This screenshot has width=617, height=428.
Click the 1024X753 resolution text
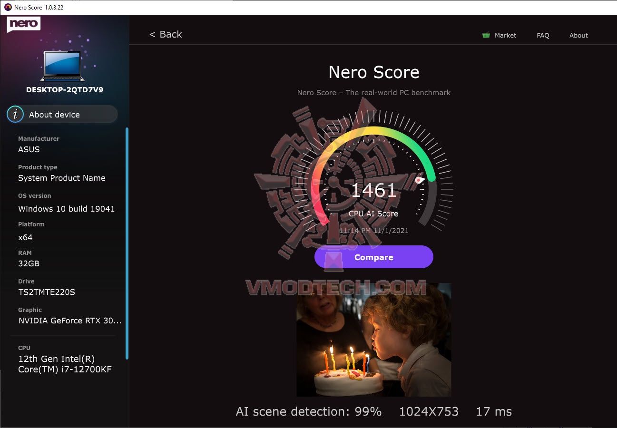429,411
